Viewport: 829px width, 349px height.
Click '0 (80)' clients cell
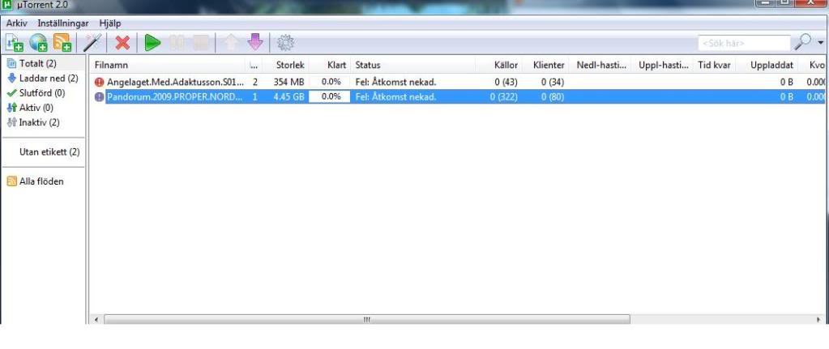coord(553,96)
